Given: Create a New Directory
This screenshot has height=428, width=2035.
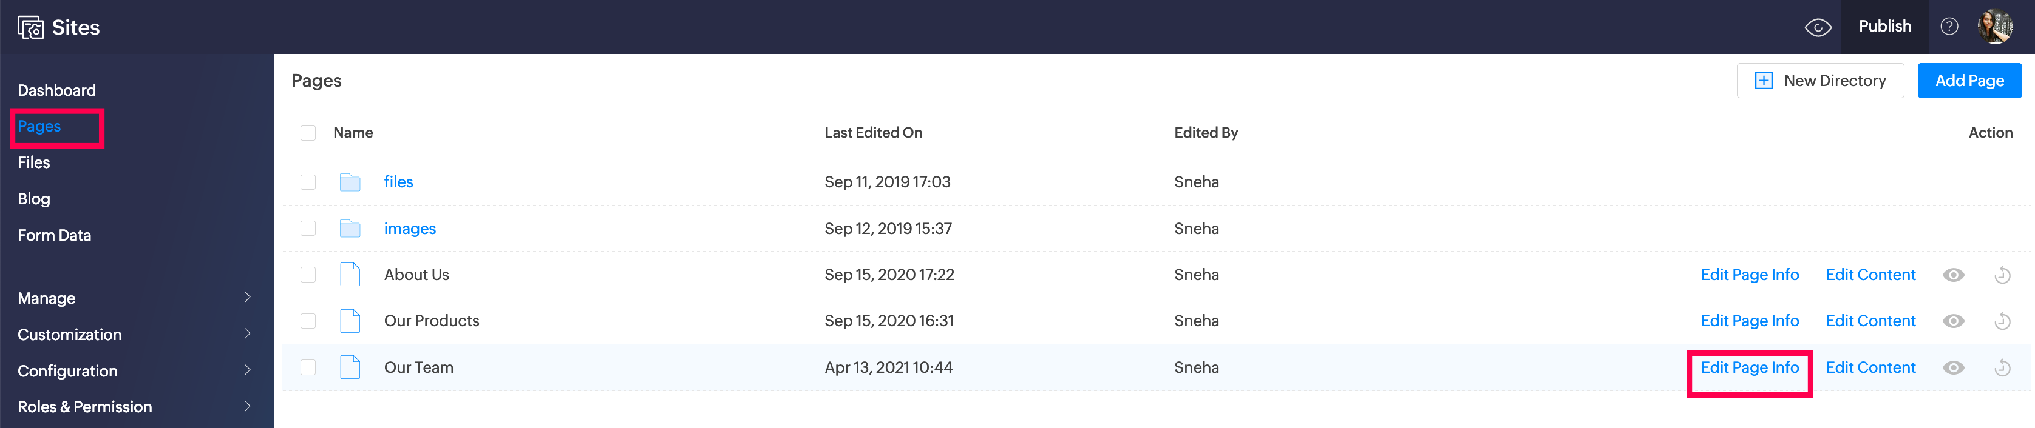Looking at the screenshot, I should (x=1819, y=81).
